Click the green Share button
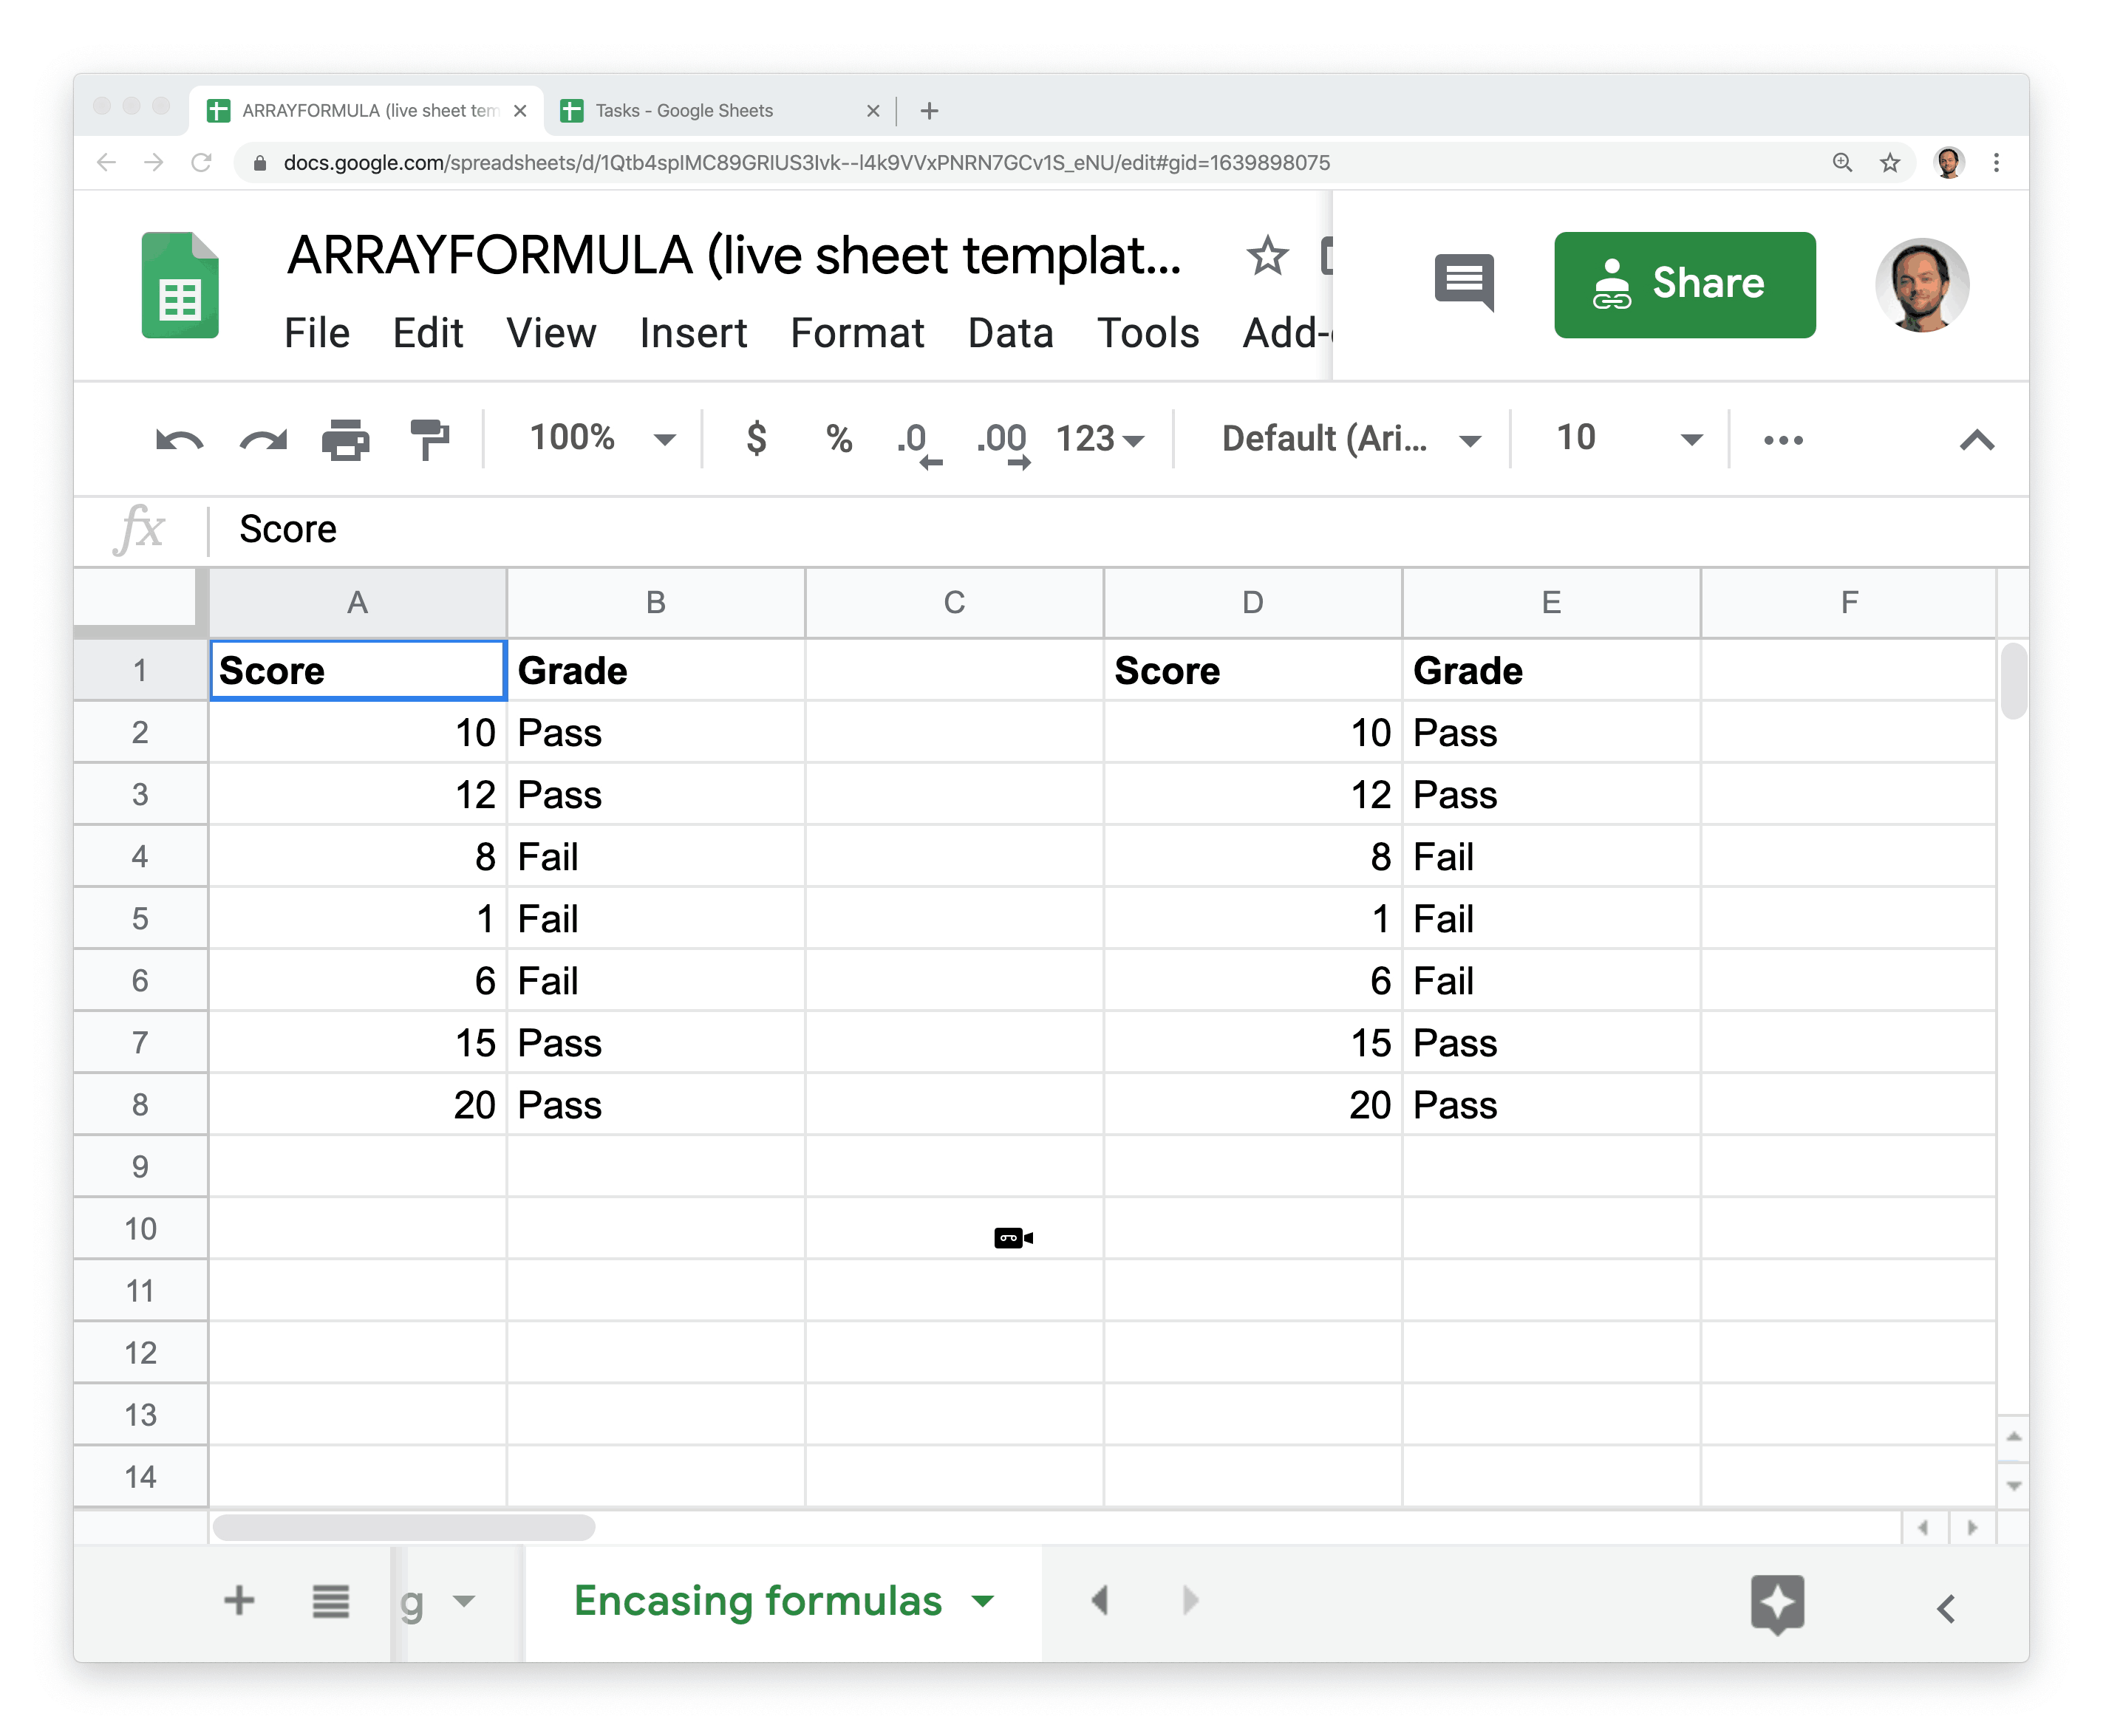 [1684, 285]
